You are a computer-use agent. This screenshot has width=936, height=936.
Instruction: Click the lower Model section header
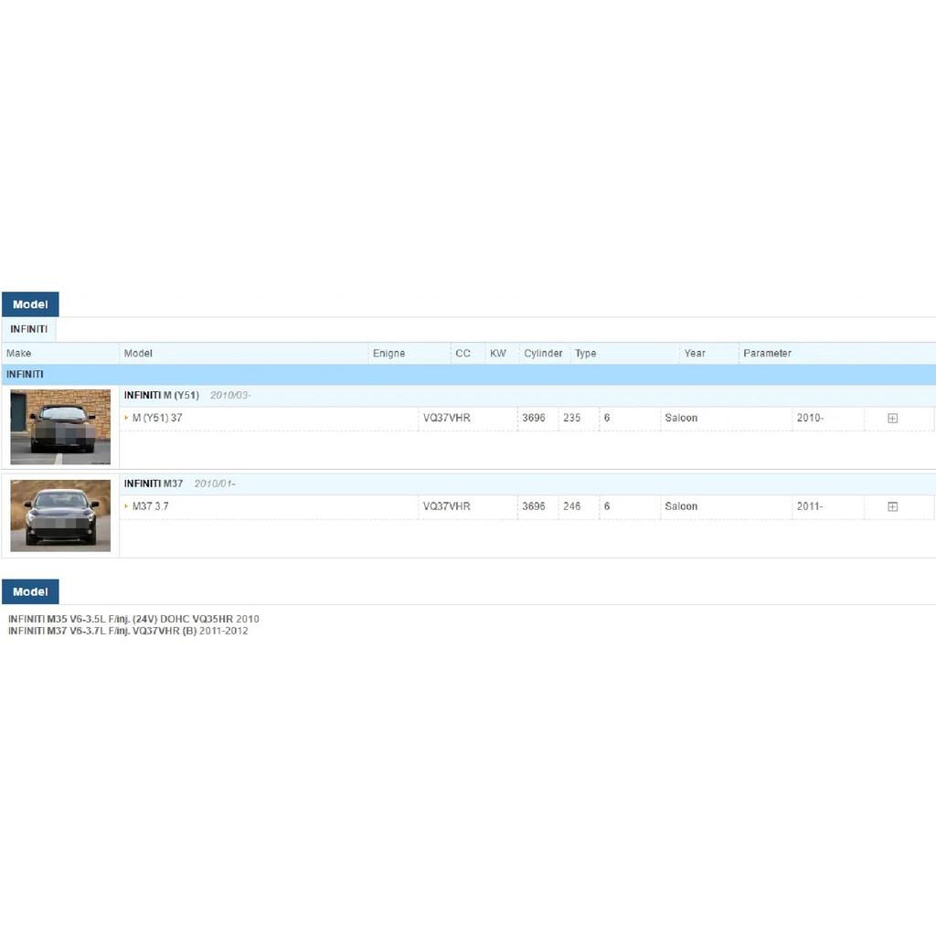(x=30, y=591)
